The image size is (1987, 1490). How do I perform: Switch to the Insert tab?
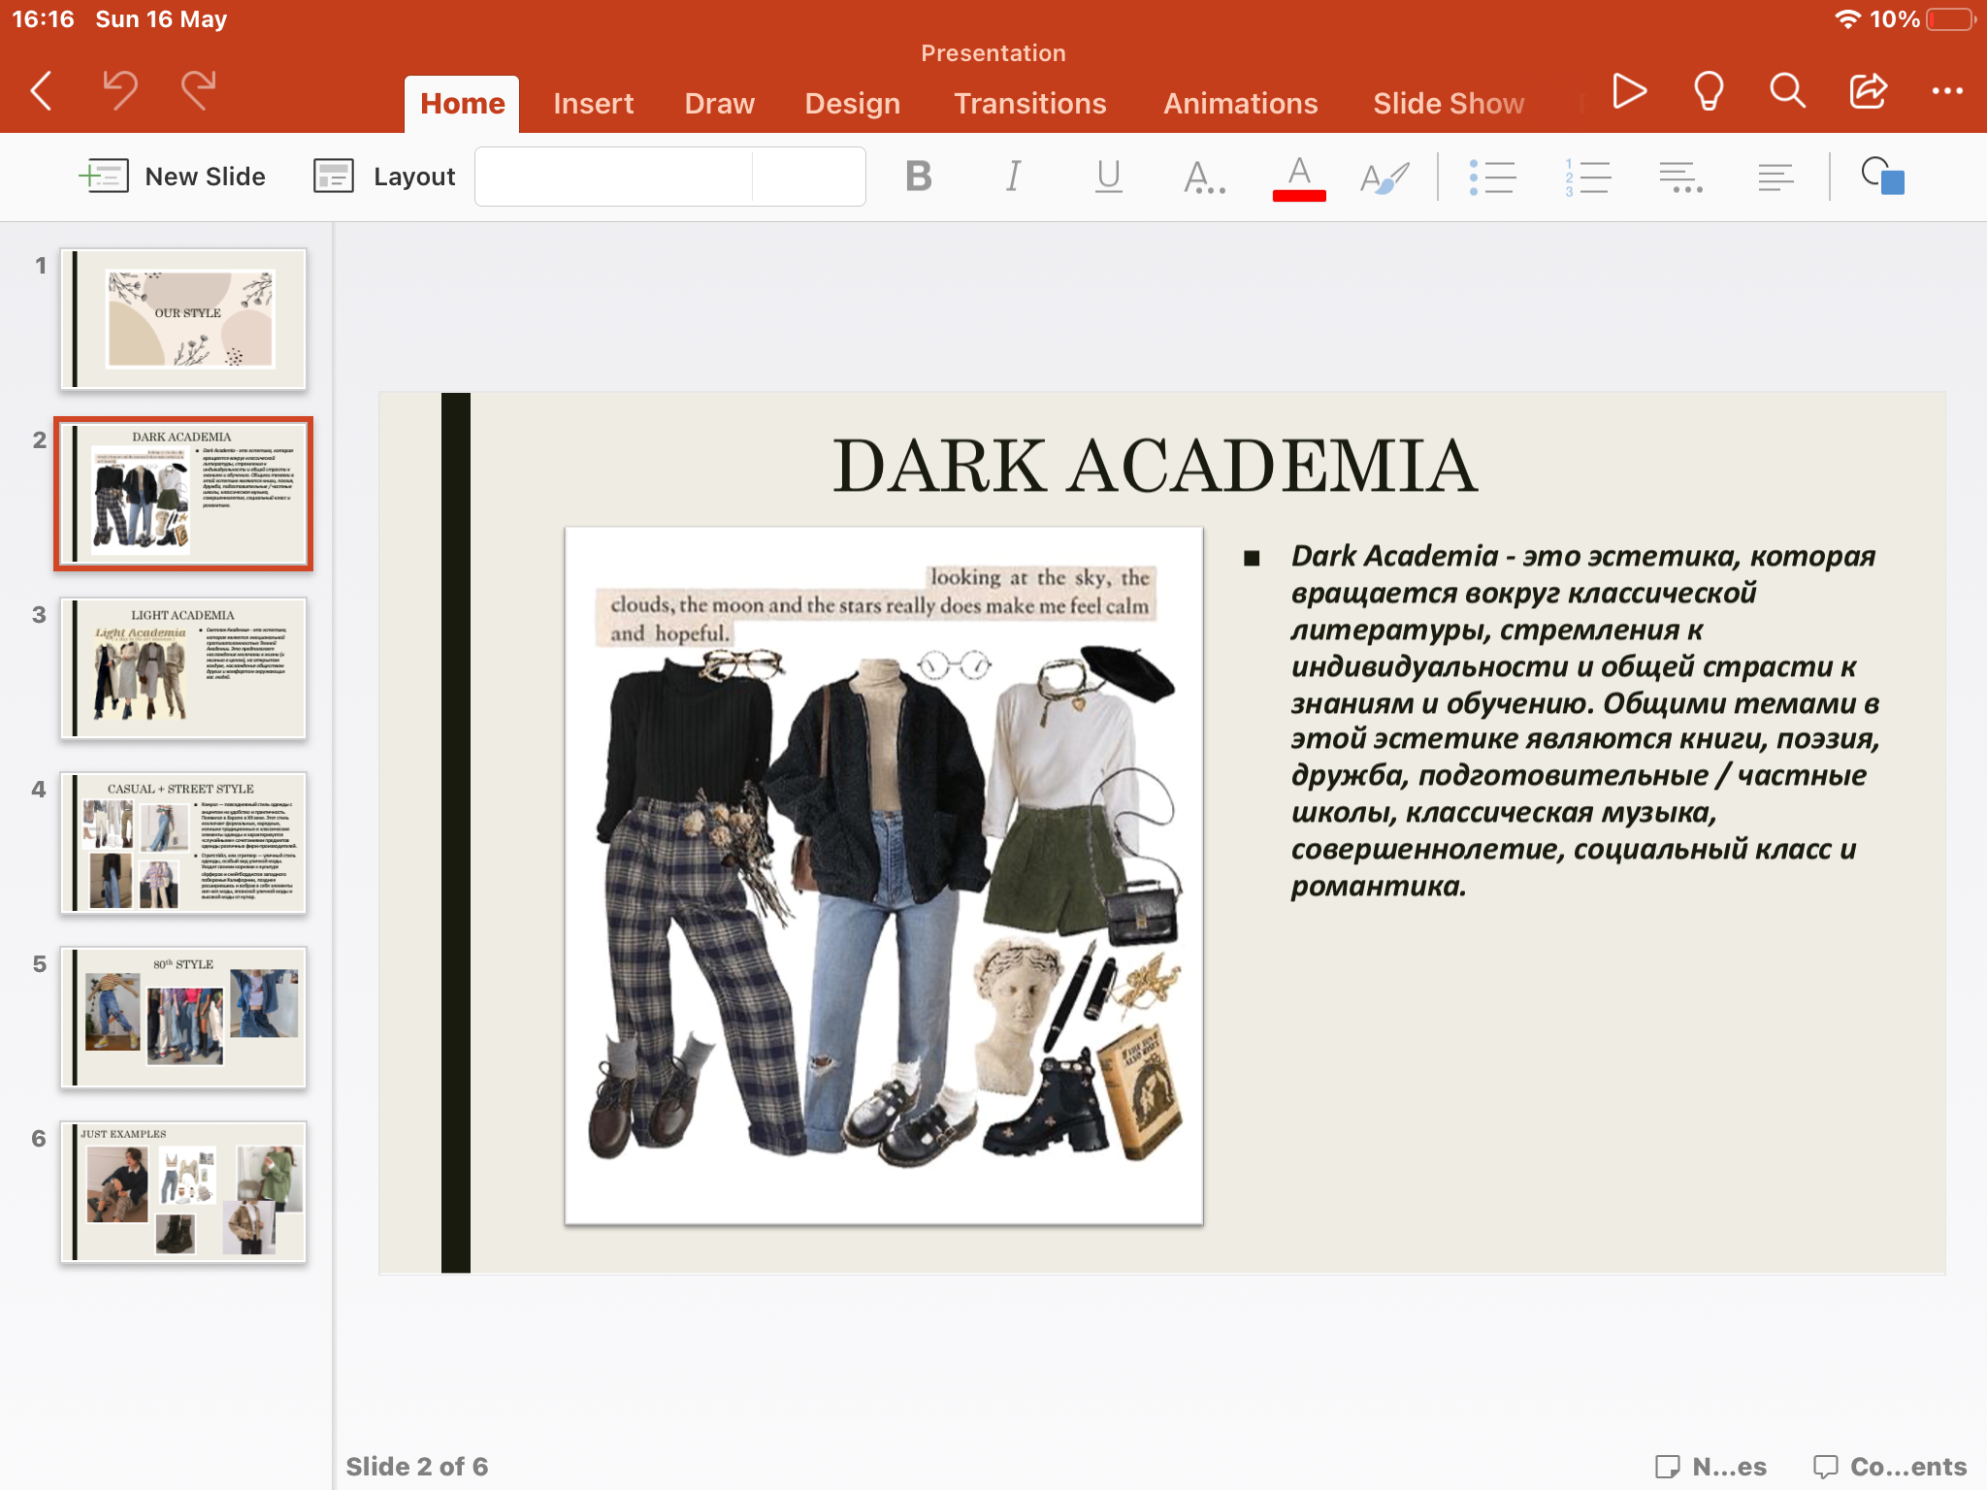tap(593, 104)
